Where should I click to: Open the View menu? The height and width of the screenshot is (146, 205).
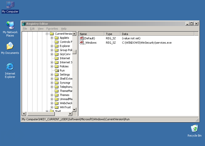pos(40,29)
